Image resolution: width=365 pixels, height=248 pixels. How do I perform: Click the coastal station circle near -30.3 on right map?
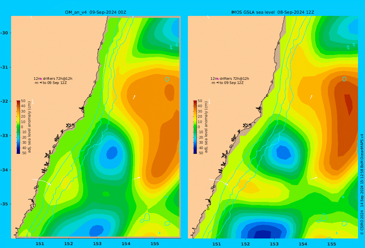[278, 43]
